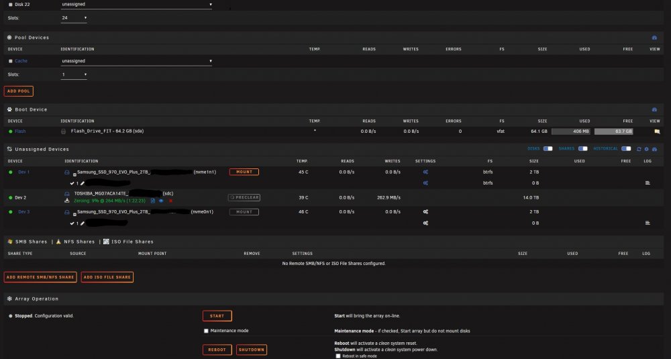Click ADD ISO FILE SHARE
This screenshot has width=671, height=359.
tap(107, 277)
